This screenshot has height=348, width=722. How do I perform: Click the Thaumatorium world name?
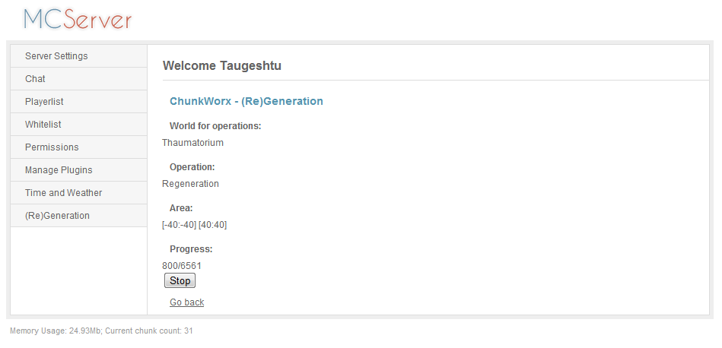tap(192, 143)
